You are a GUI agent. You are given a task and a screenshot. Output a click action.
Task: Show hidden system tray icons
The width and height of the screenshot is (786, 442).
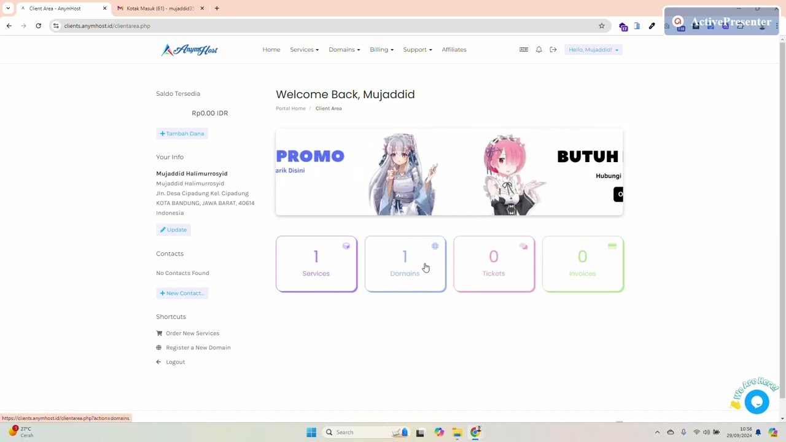click(x=657, y=432)
